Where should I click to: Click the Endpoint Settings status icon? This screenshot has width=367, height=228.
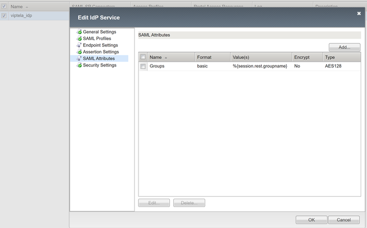click(x=79, y=45)
